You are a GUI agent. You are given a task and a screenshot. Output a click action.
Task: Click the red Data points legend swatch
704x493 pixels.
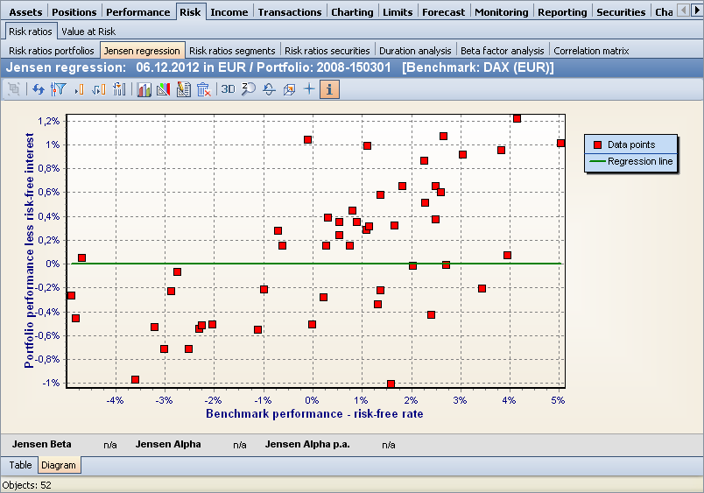597,144
